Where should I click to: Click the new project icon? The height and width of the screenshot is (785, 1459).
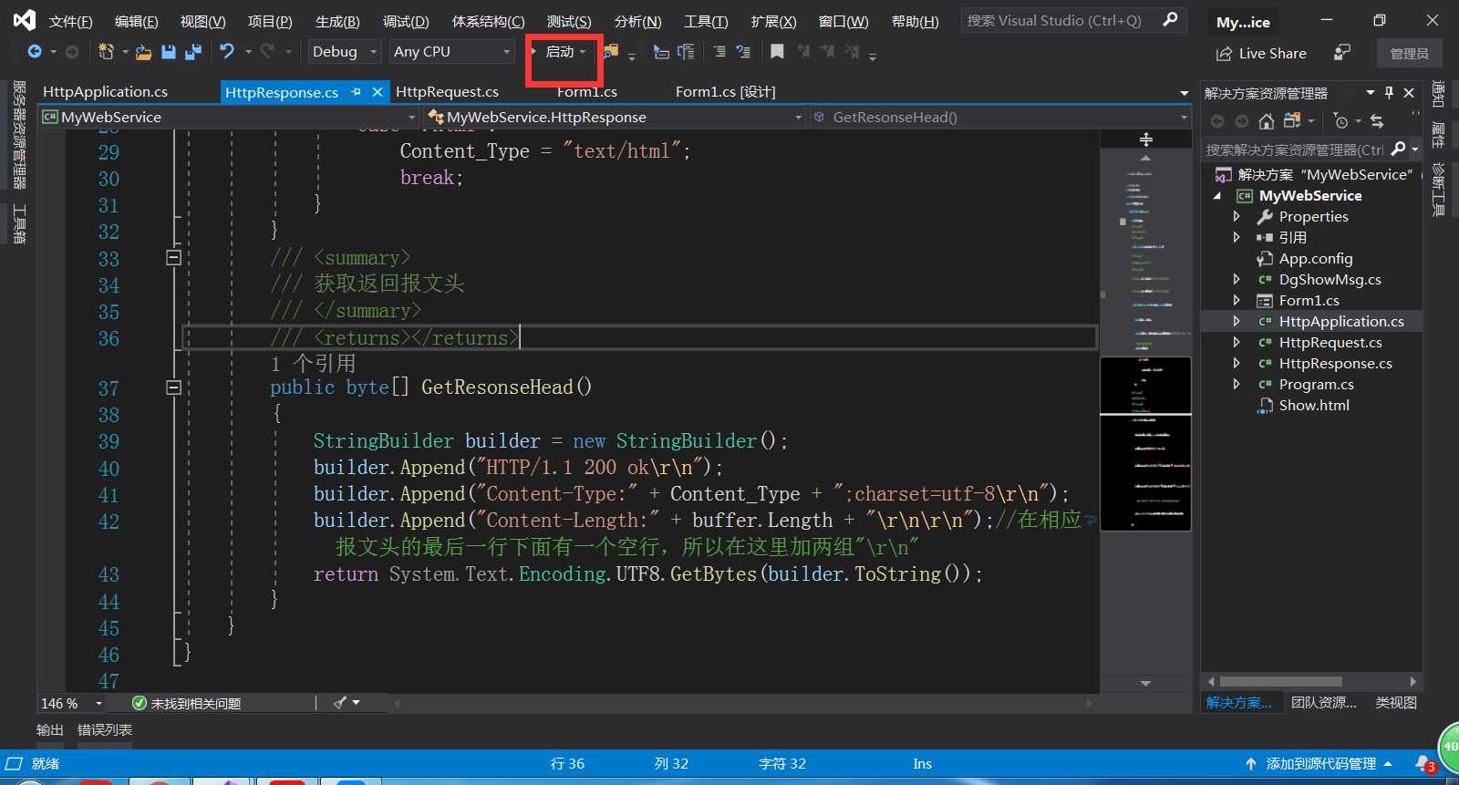106,52
